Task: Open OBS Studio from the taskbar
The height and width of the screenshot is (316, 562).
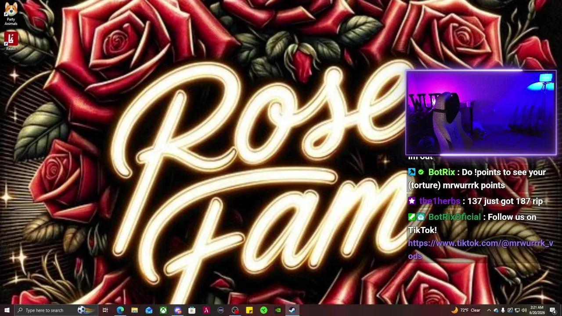Action: (235, 310)
